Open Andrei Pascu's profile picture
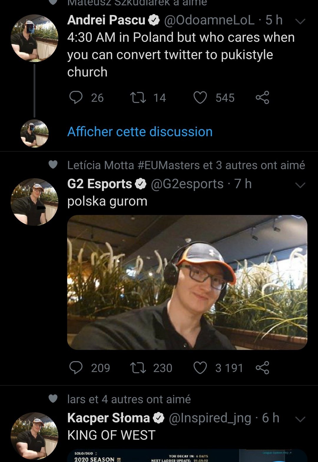Screen dimensions: 318x462 click(x=34, y=38)
